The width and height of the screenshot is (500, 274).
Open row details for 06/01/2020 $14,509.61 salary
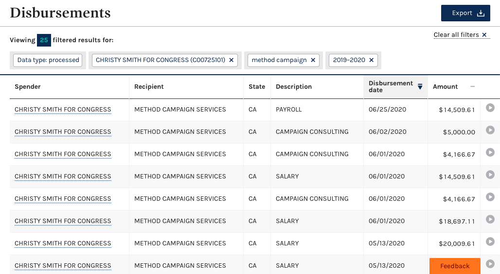click(490, 175)
